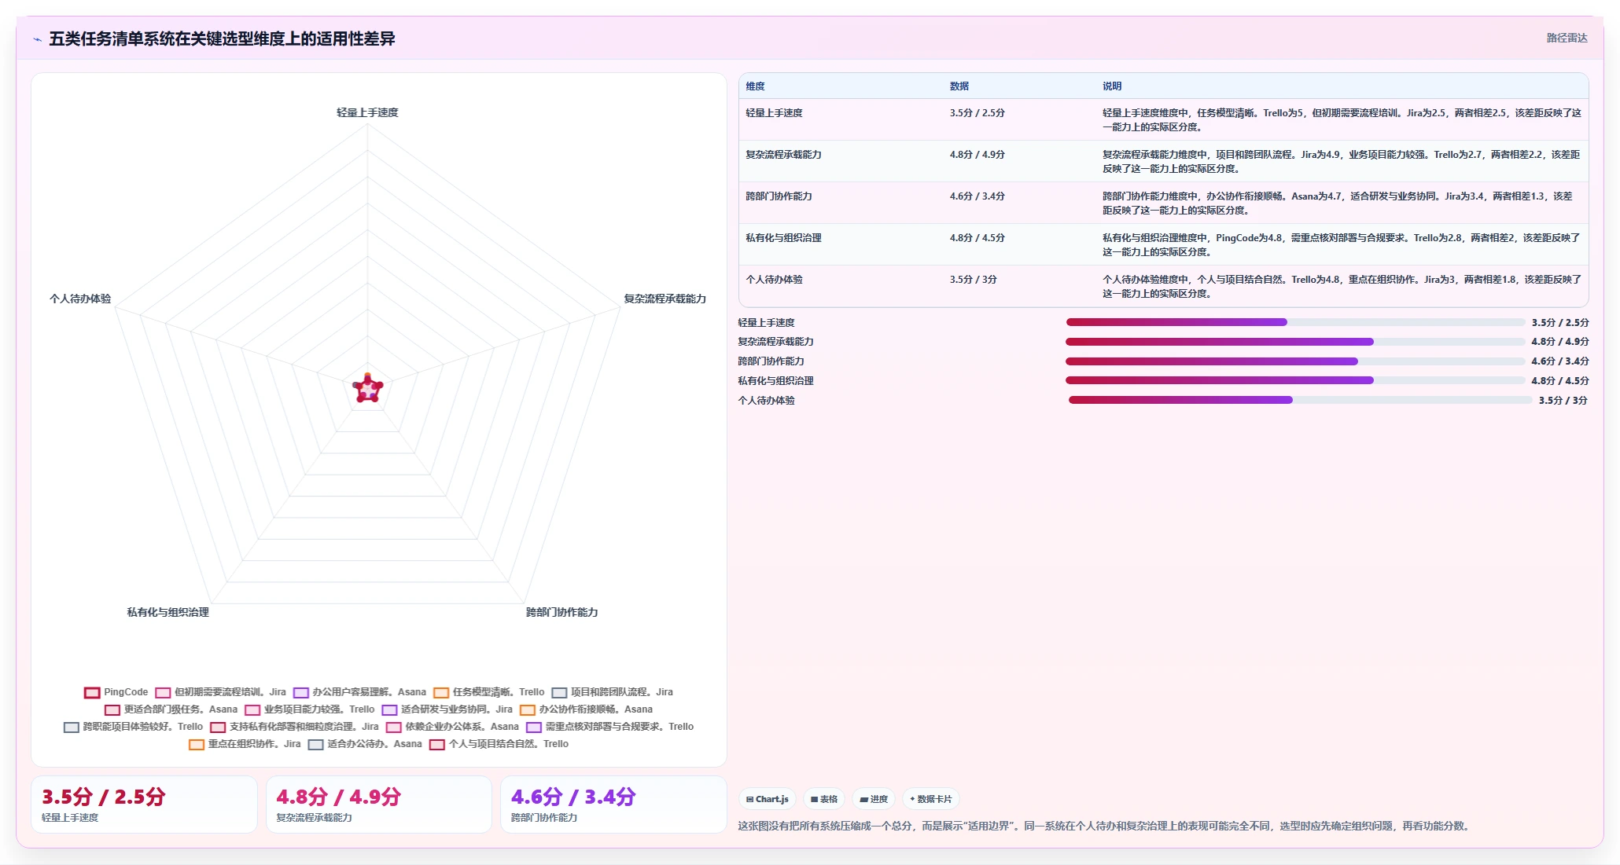Screen dimensions: 1620x865
Task: Open the 3.5分 / 2.5分 轻量上手速度 card
Action: tap(144, 805)
